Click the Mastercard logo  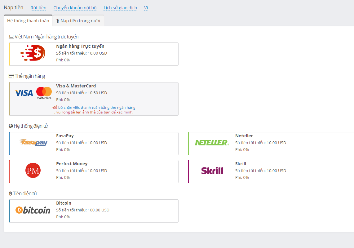(x=44, y=93)
